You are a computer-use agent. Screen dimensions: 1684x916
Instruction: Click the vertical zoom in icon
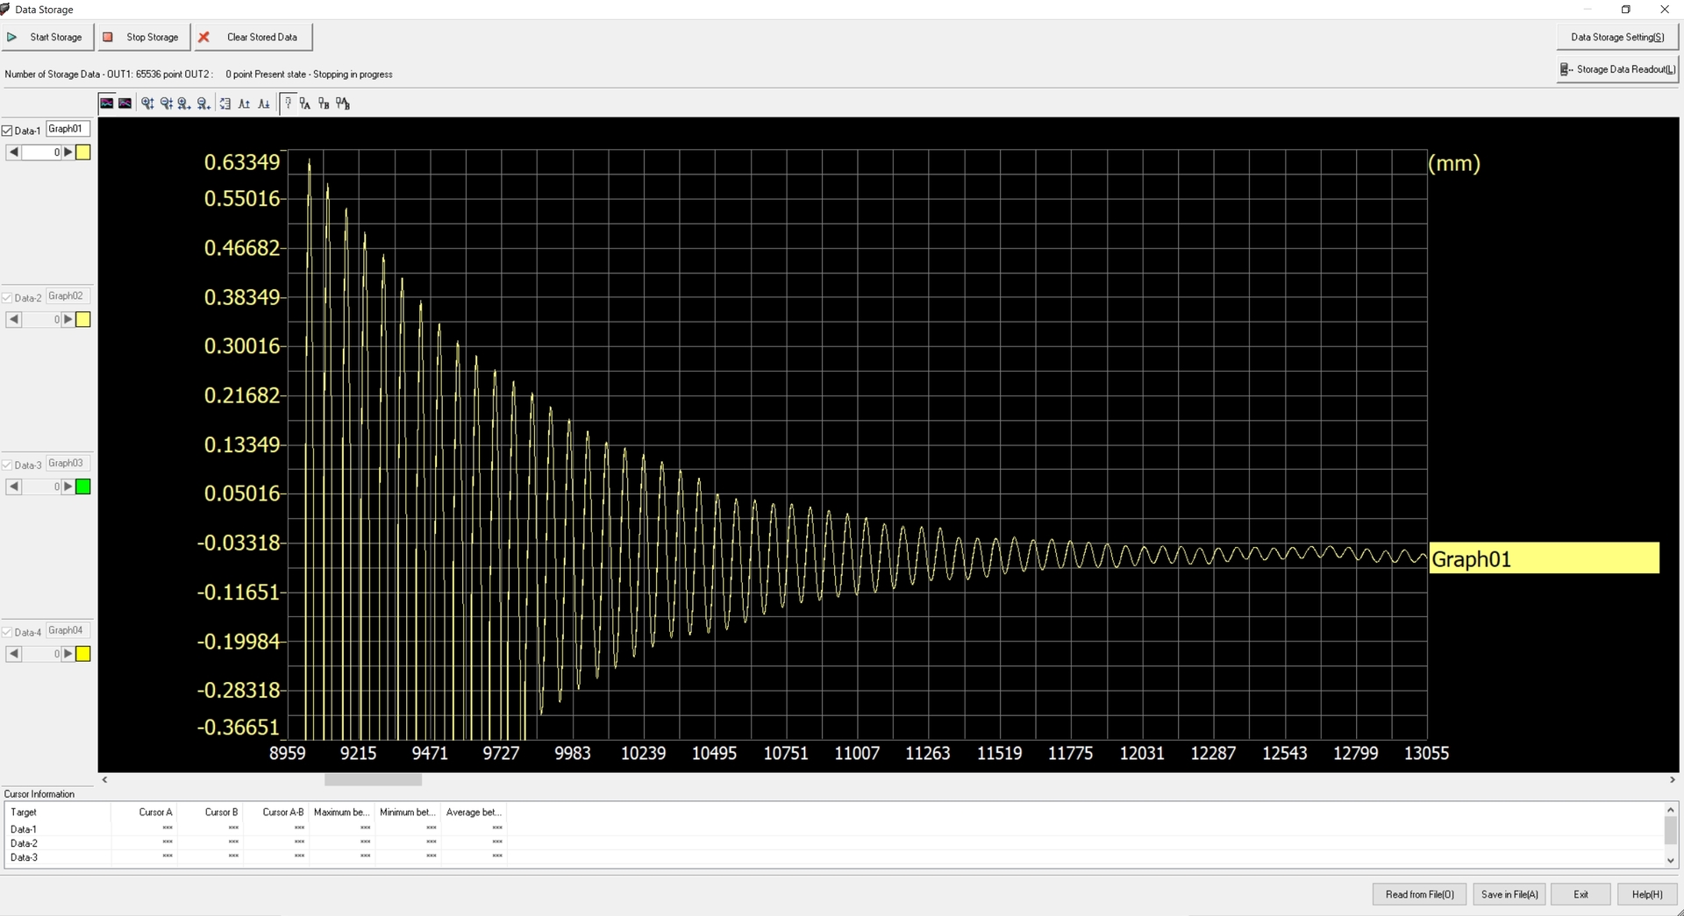coord(147,103)
